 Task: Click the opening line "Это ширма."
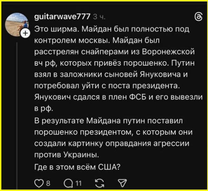click(54, 29)
